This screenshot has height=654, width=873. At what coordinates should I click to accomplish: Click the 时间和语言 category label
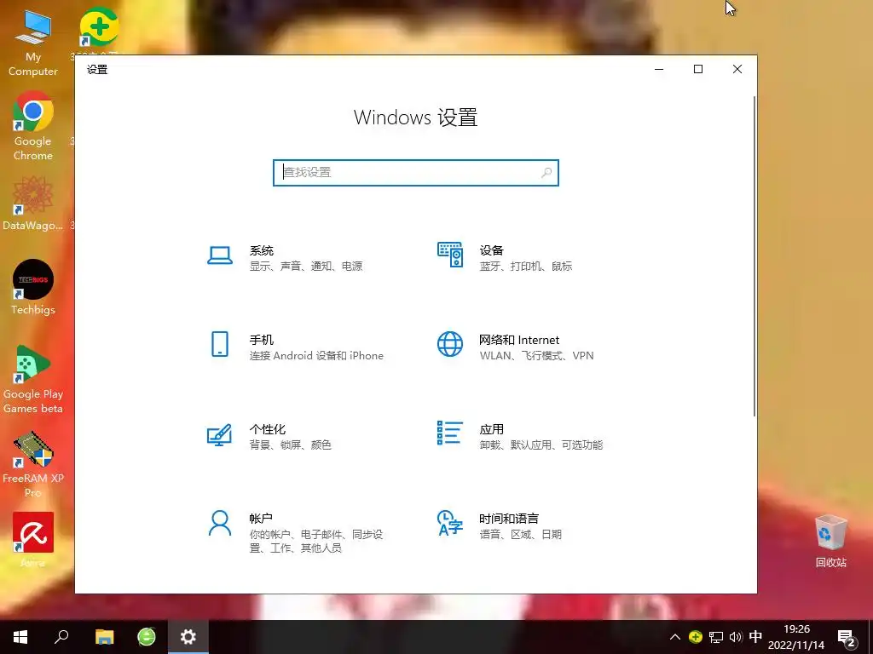(509, 519)
